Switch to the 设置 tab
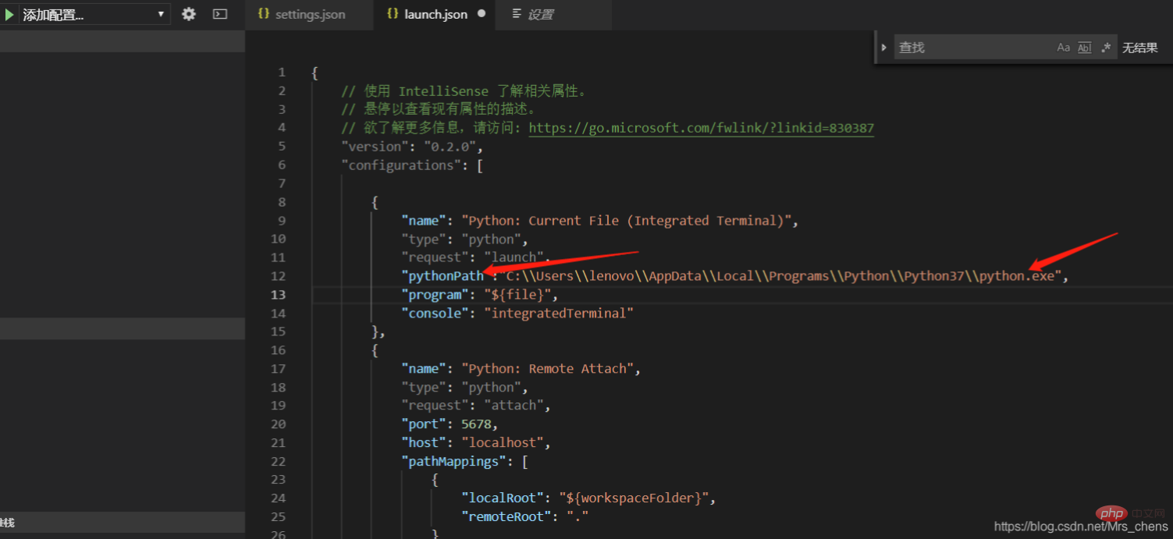The height and width of the screenshot is (539, 1173). point(540,14)
